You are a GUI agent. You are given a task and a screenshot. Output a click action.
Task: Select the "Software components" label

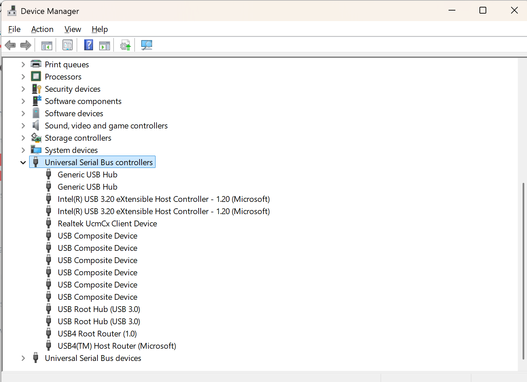coord(83,101)
